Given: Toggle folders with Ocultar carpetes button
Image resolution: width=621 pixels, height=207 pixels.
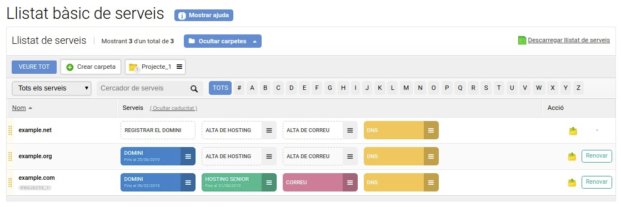Looking at the screenshot, I should pyautogui.click(x=223, y=41).
